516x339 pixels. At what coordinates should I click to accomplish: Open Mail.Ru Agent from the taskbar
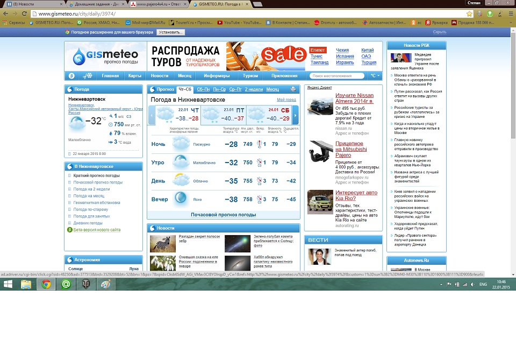coord(66,284)
